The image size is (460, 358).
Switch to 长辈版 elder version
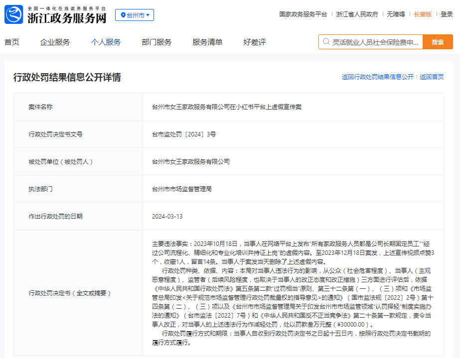click(423, 14)
